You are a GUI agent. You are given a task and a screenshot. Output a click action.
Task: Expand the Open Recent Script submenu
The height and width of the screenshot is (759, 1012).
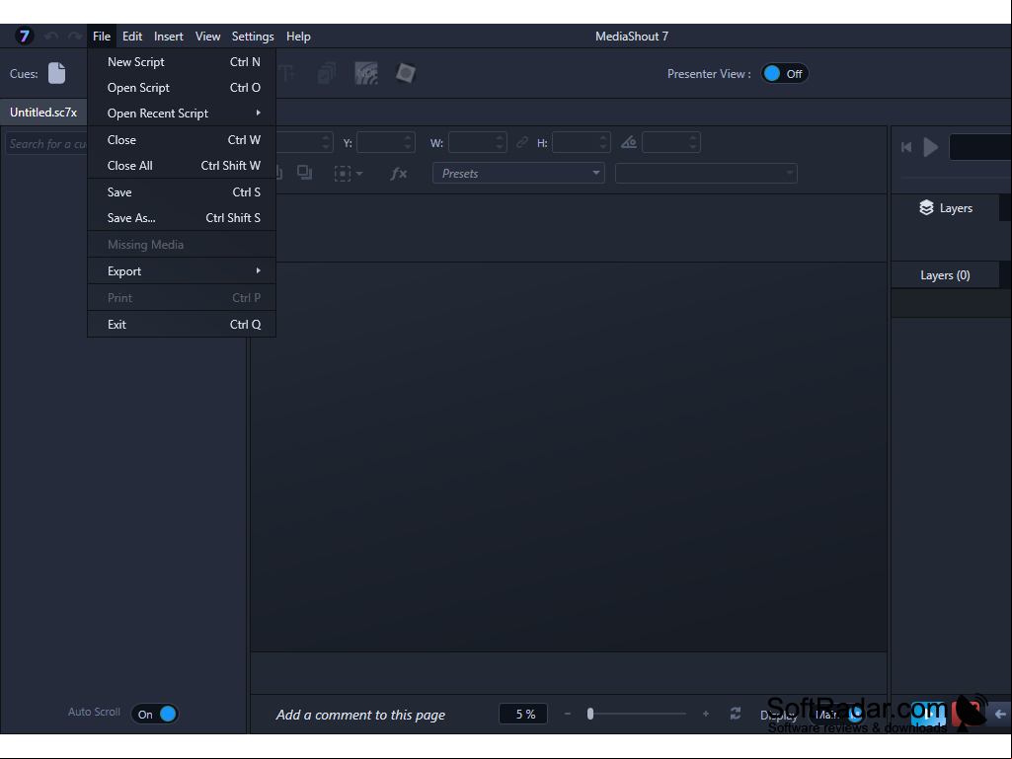pyautogui.click(x=182, y=113)
